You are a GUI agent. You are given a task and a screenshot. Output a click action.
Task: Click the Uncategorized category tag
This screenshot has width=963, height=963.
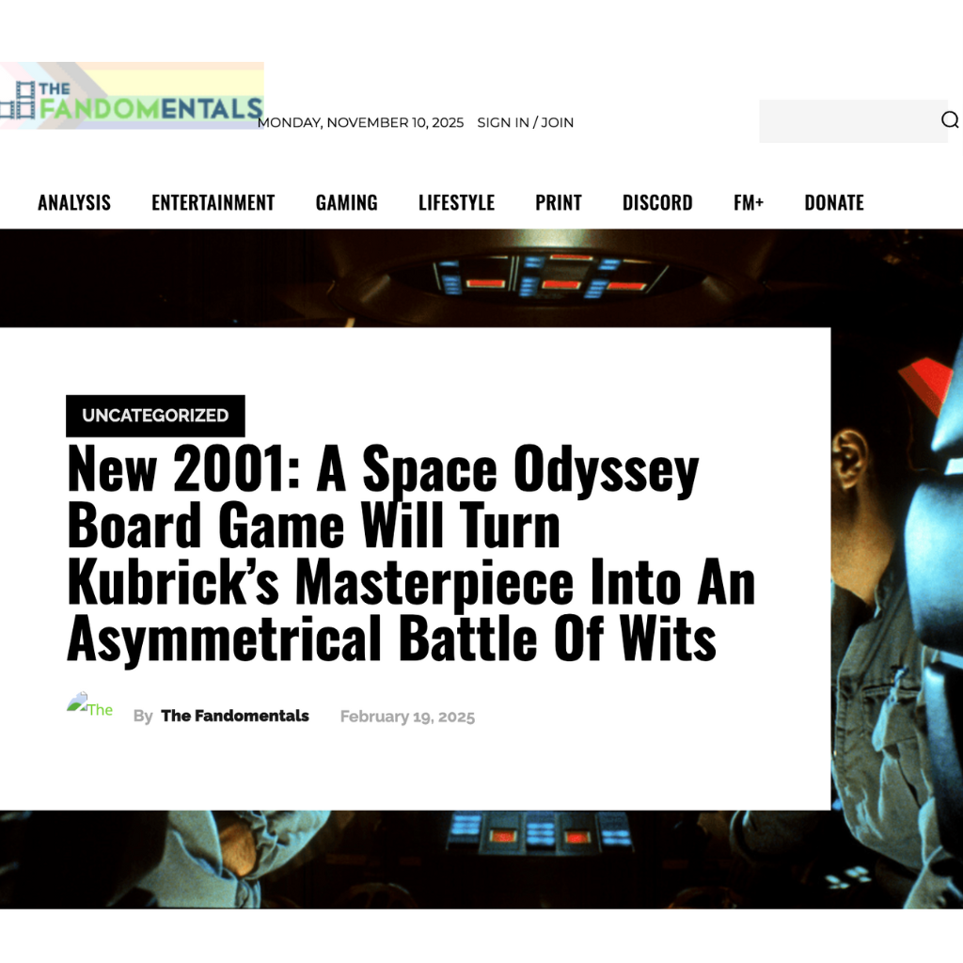pyautogui.click(x=155, y=416)
